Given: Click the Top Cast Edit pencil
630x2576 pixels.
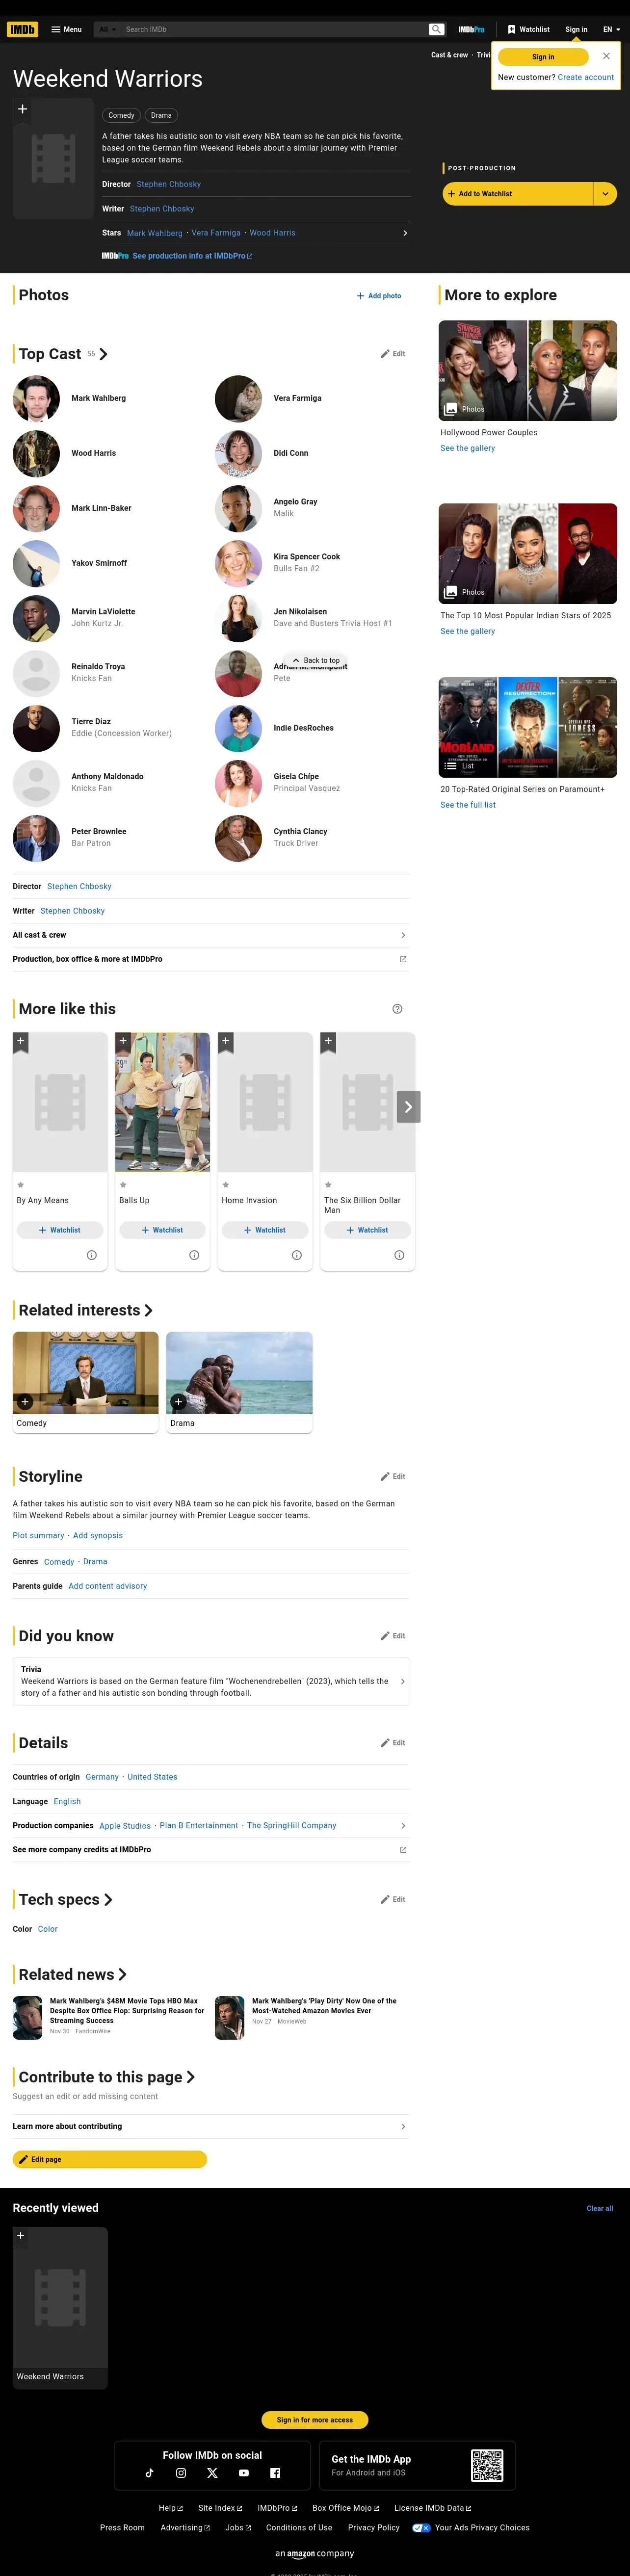Looking at the screenshot, I should point(393,354).
